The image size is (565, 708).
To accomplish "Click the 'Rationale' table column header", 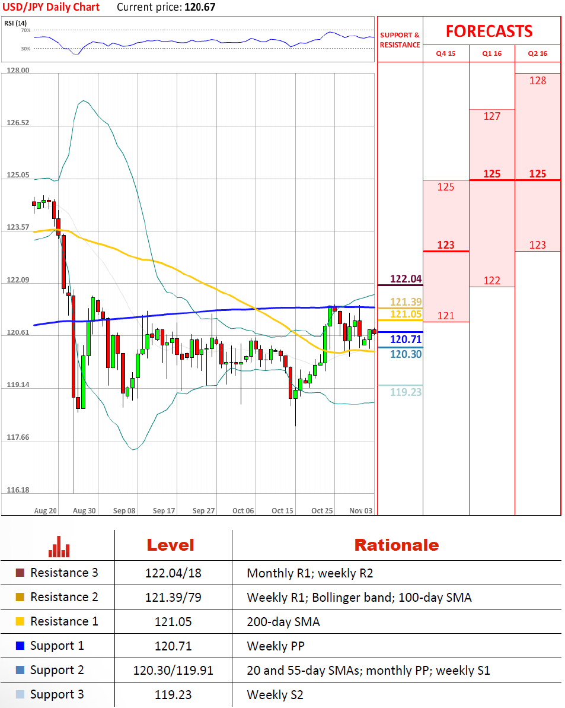I will click(397, 545).
